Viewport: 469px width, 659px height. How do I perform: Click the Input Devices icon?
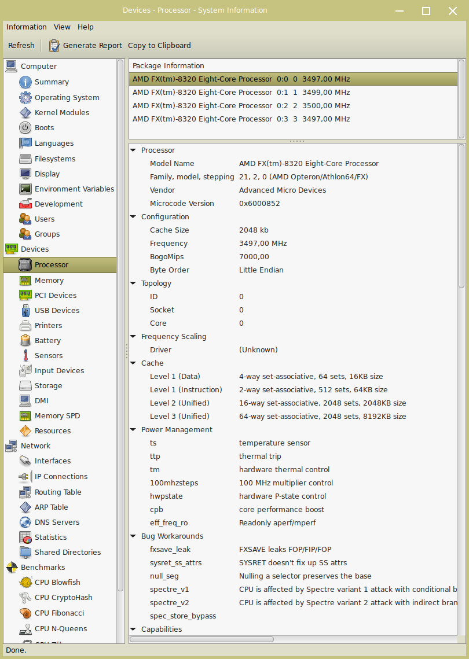coord(25,371)
